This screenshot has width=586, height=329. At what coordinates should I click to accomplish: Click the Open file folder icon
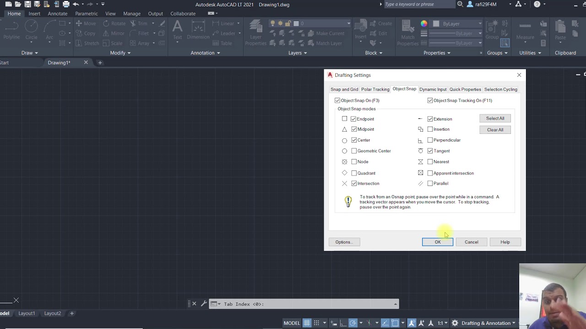coord(18,4)
